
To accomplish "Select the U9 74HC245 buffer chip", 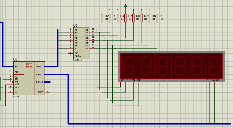I will tap(81, 43).
